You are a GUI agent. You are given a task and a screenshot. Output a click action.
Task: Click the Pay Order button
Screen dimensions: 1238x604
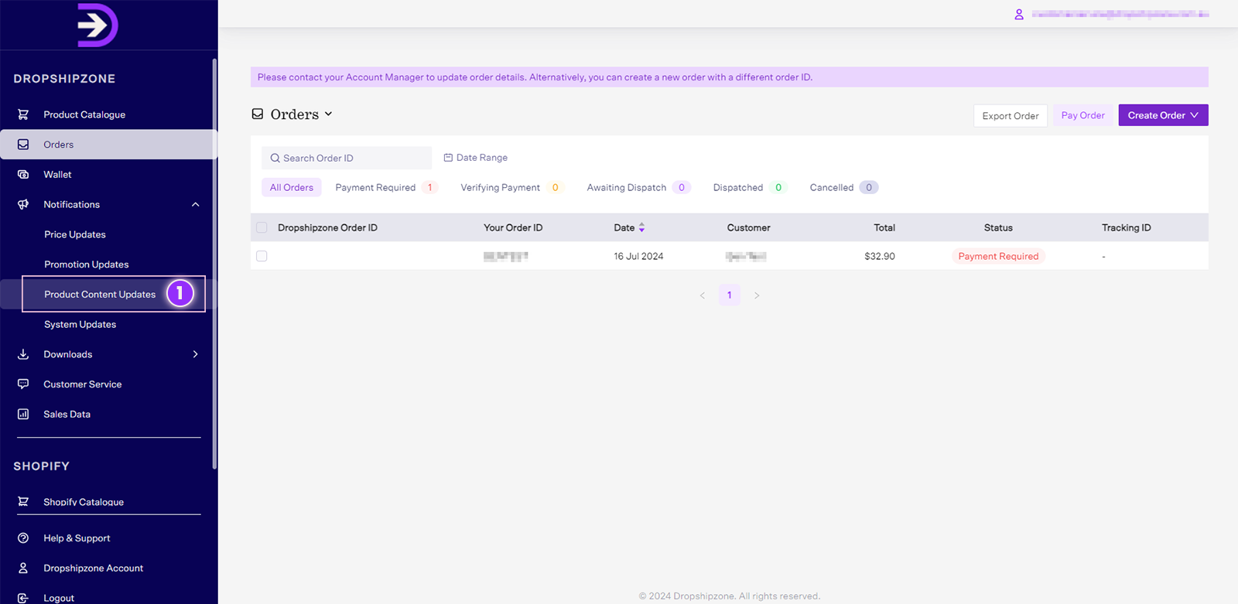pyautogui.click(x=1083, y=115)
